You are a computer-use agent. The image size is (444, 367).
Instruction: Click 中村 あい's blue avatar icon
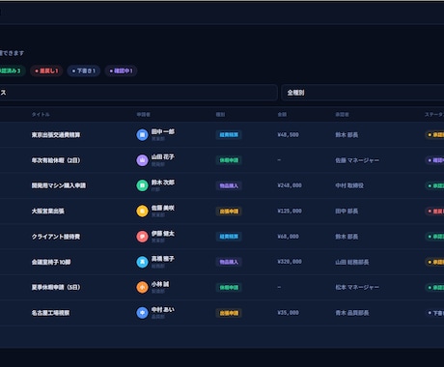[x=142, y=313]
